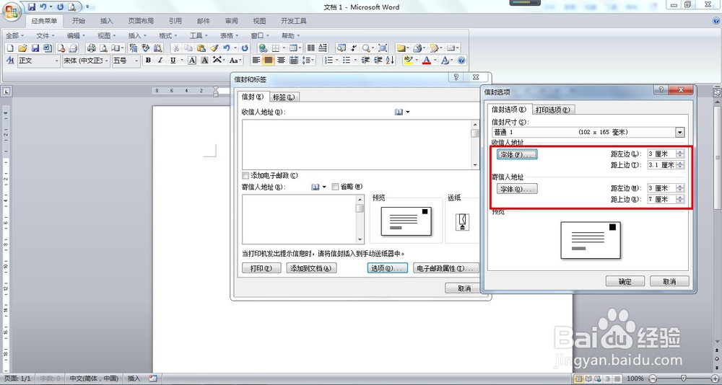Click the address book icon for return address
This screenshot has width=722, height=385.
click(316, 187)
